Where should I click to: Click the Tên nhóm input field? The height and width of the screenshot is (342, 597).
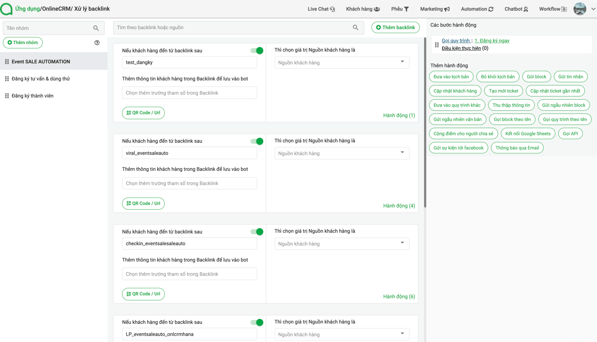(x=48, y=28)
